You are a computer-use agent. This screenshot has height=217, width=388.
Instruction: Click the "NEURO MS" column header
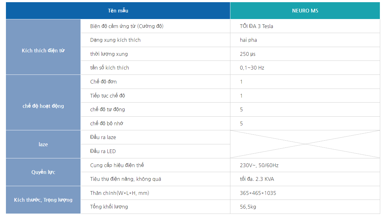click(x=305, y=11)
